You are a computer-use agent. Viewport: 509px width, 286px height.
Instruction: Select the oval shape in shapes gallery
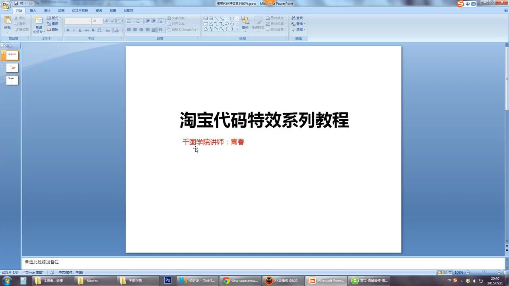point(232,18)
